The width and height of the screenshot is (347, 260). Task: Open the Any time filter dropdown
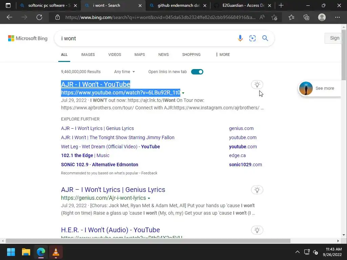point(124,72)
